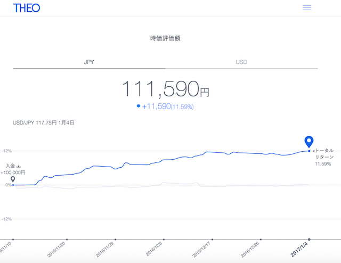Click the +100,000円 deposit label
The image size is (341, 263).
click(13, 172)
